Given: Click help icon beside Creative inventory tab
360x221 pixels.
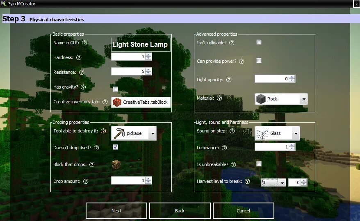Looking at the screenshot, I should (105, 102).
